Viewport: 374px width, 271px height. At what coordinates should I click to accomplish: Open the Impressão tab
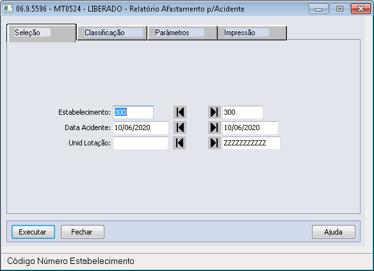pos(252,33)
